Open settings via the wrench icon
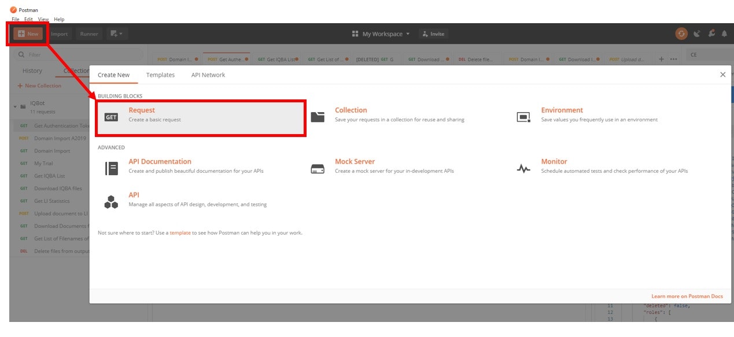 pyautogui.click(x=711, y=34)
